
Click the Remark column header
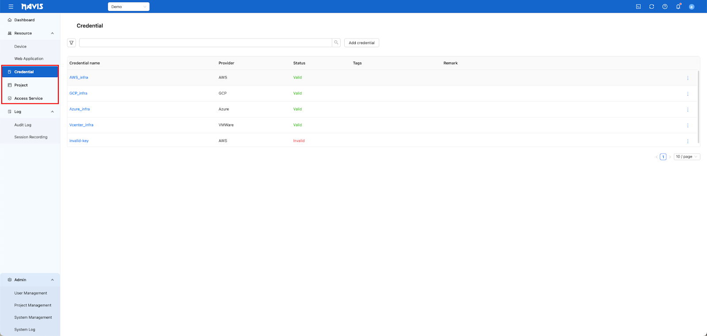coord(450,63)
